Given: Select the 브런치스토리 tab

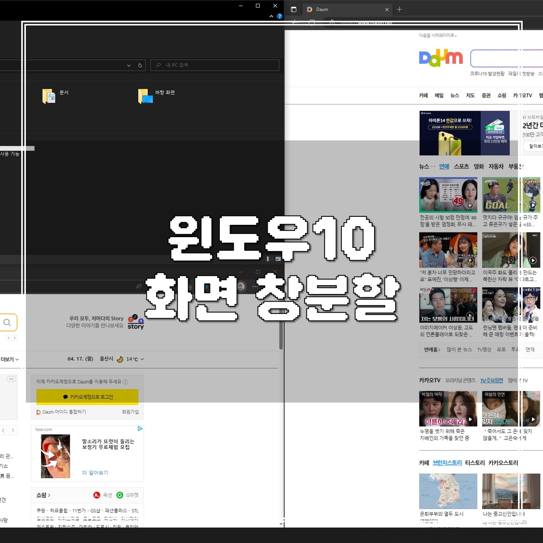Looking at the screenshot, I should (447, 463).
